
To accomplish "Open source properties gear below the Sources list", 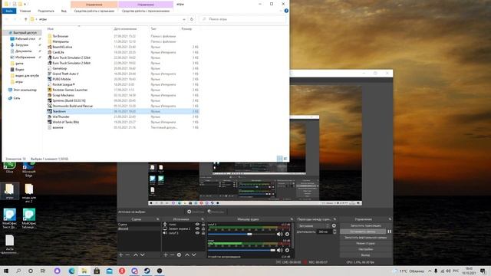I will coord(179,255).
